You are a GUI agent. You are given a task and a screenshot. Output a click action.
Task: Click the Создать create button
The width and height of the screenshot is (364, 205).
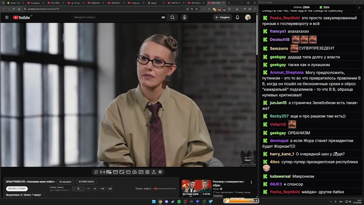tap(222, 17)
